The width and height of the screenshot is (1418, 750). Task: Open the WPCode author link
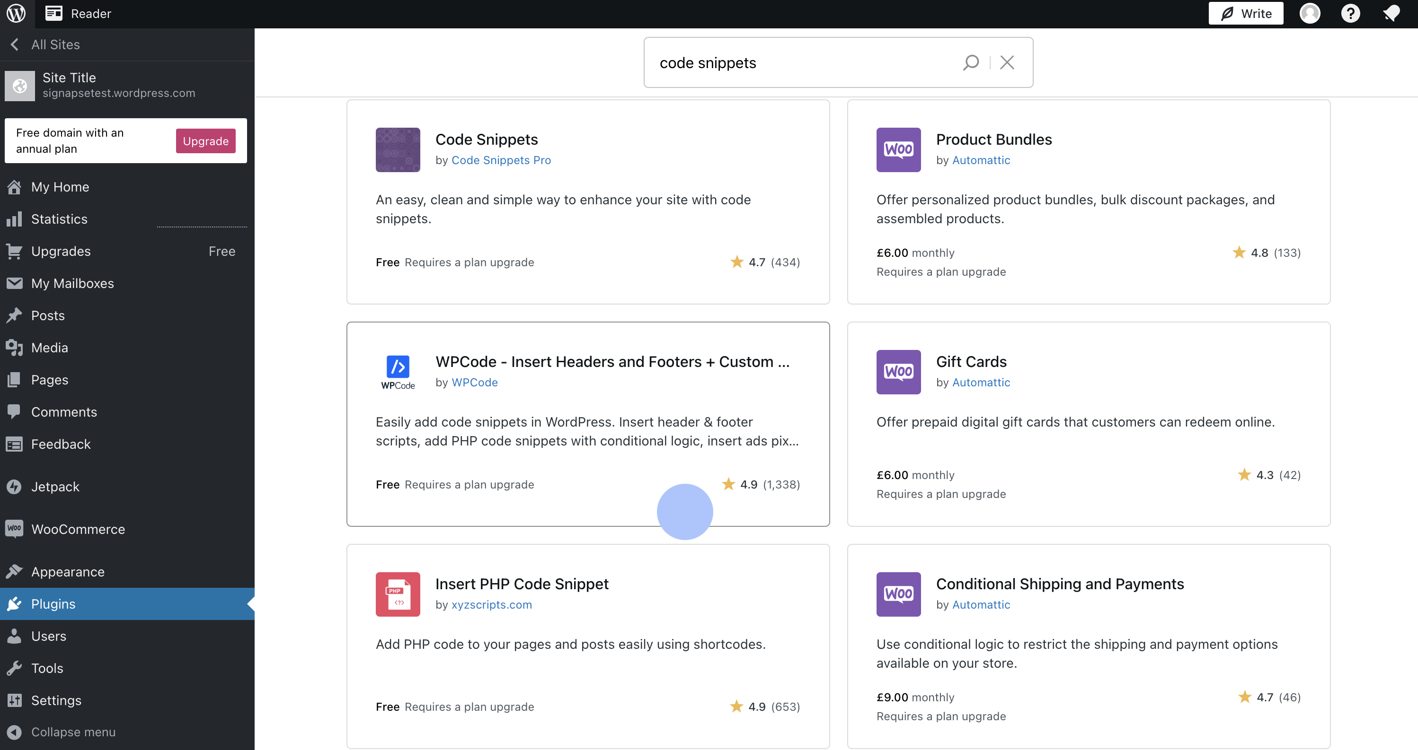475,382
